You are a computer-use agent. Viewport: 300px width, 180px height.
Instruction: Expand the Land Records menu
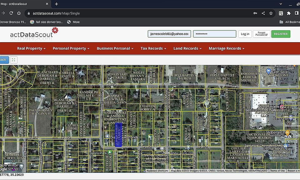coord(187,48)
